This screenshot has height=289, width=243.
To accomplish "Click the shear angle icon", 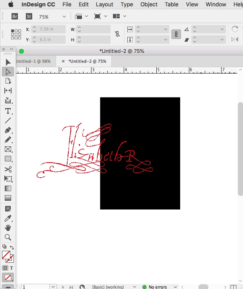I will pyautogui.click(x=187, y=40).
